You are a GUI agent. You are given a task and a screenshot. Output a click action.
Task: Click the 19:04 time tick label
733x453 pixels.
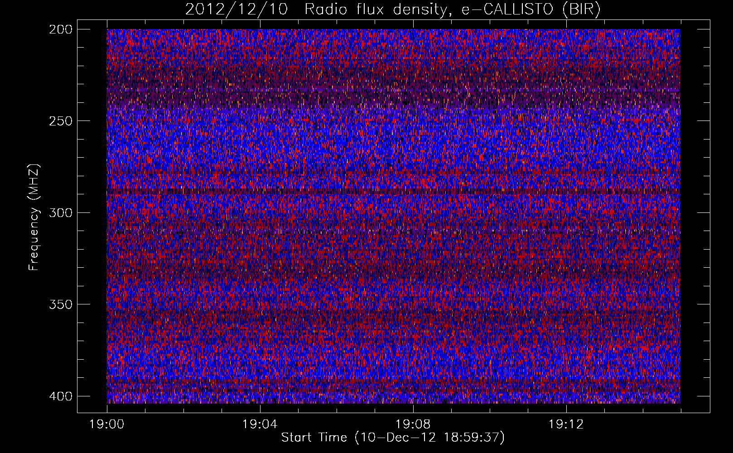click(x=260, y=424)
